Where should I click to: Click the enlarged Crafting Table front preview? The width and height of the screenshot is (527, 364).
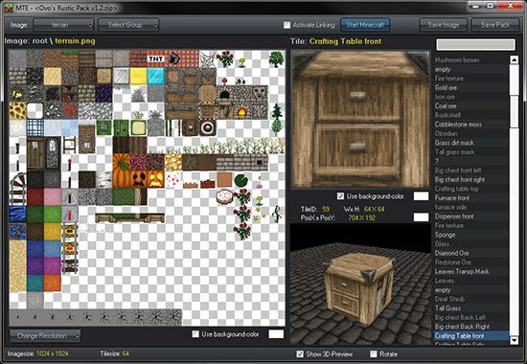point(360,120)
